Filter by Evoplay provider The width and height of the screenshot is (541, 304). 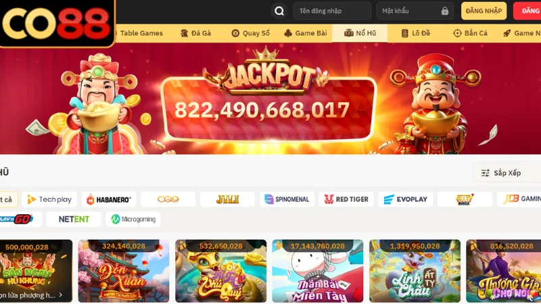coord(405,199)
